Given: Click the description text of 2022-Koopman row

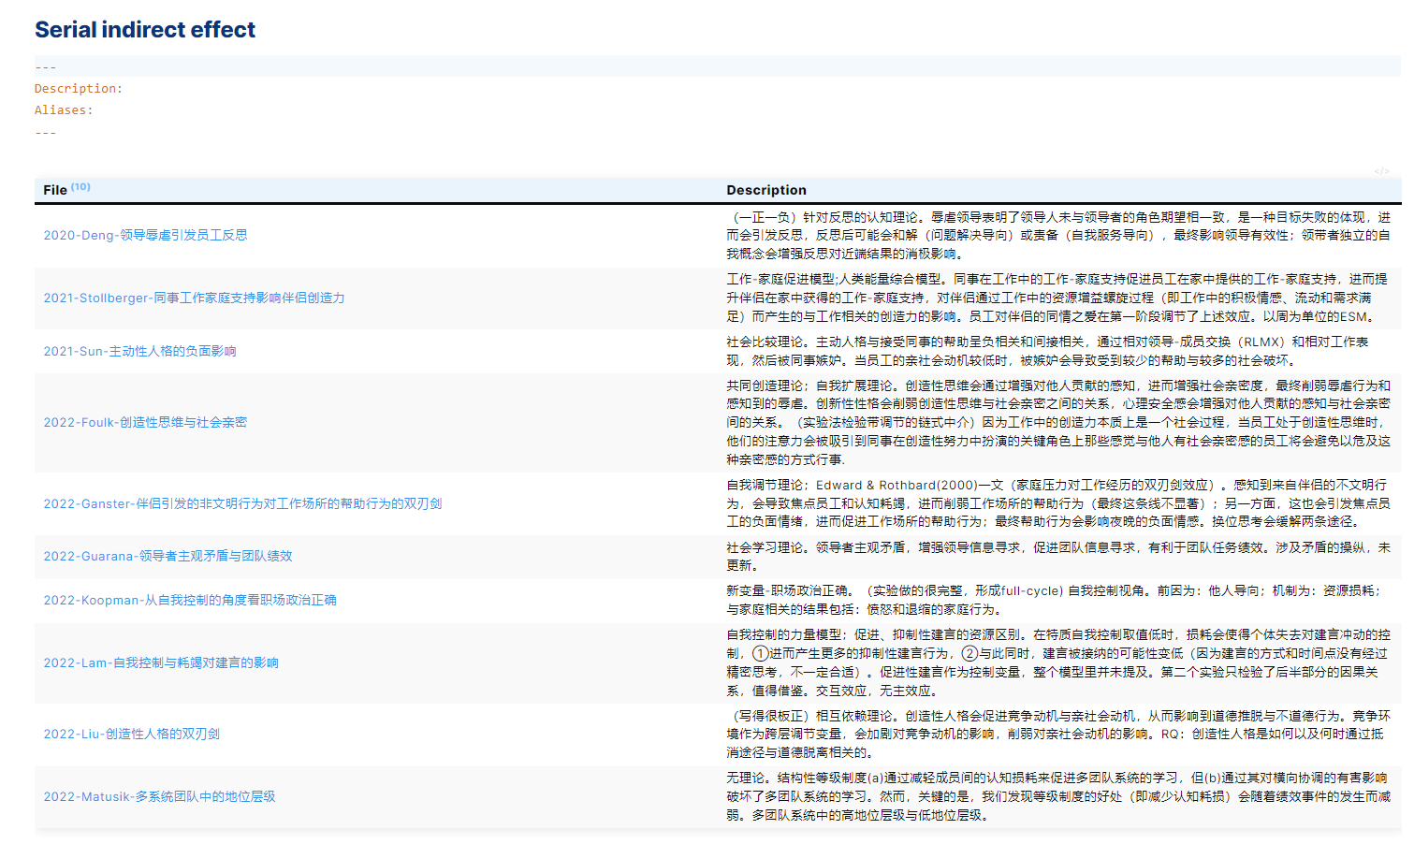Looking at the screenshot, I should [x=1055, y=600].
